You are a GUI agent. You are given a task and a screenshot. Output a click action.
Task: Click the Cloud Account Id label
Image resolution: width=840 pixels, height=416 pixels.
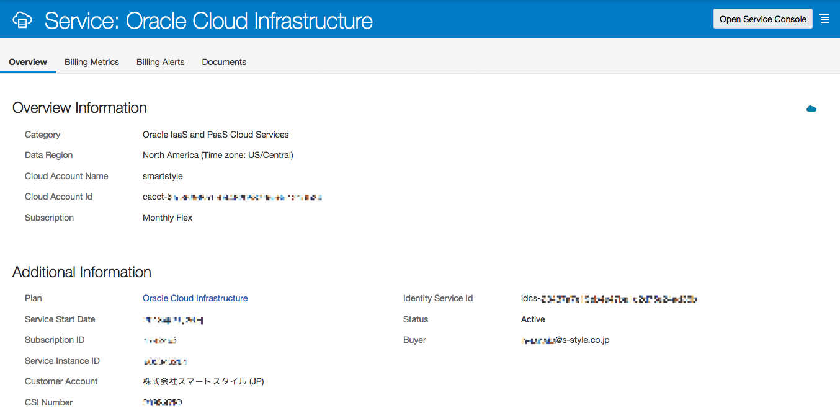coord(58,197)
